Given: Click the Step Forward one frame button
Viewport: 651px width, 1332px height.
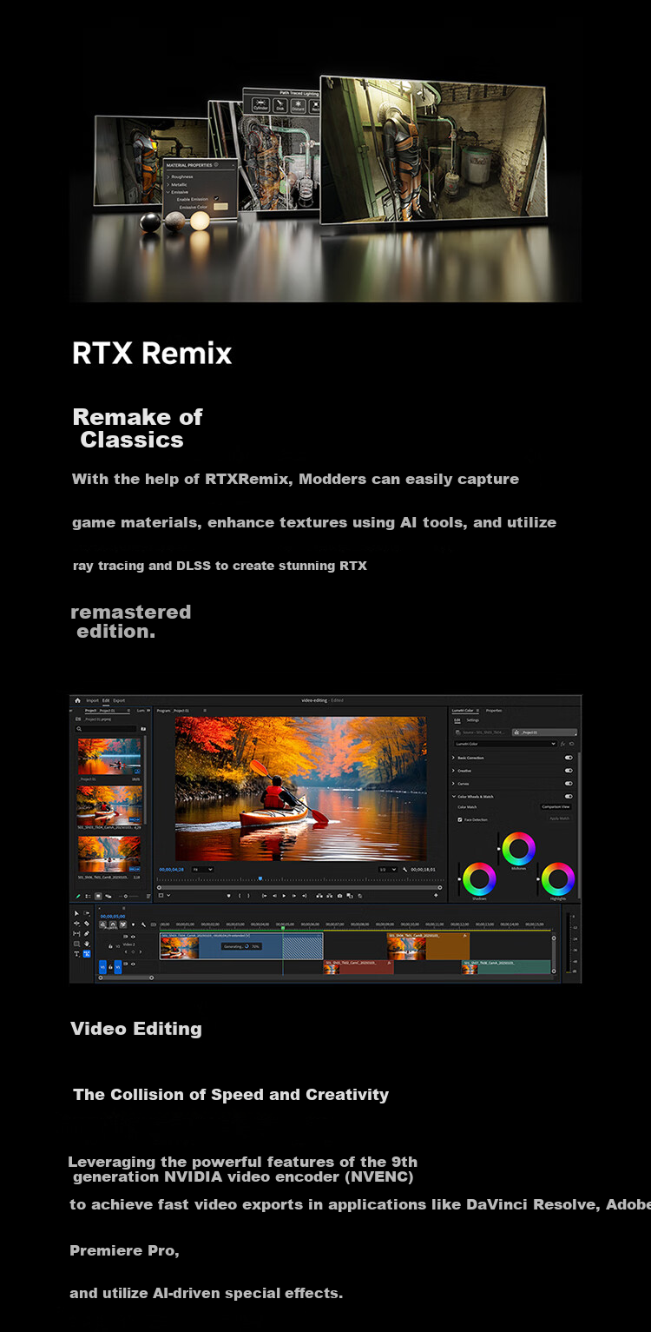Looking at the screenshot, I should [x=294, y=895].
